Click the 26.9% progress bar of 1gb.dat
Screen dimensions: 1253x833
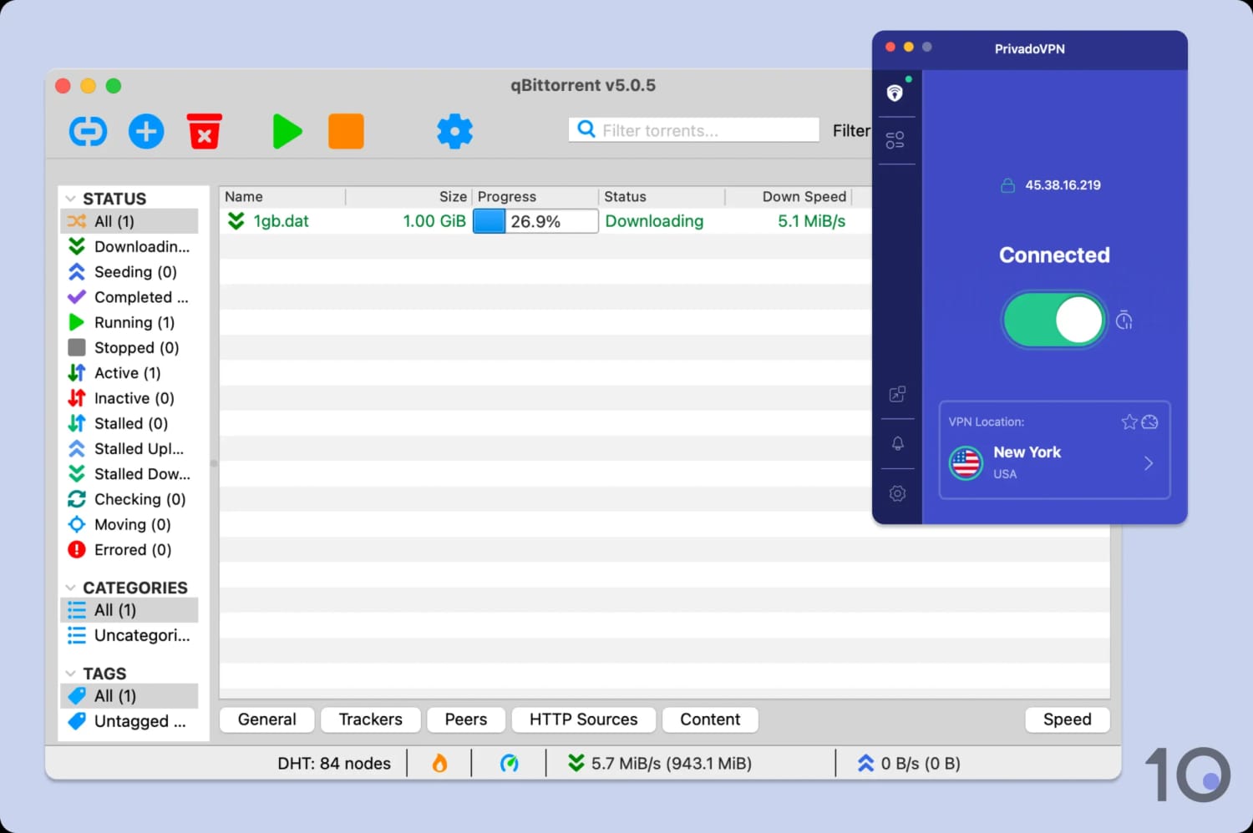click(x=535, y=221)
